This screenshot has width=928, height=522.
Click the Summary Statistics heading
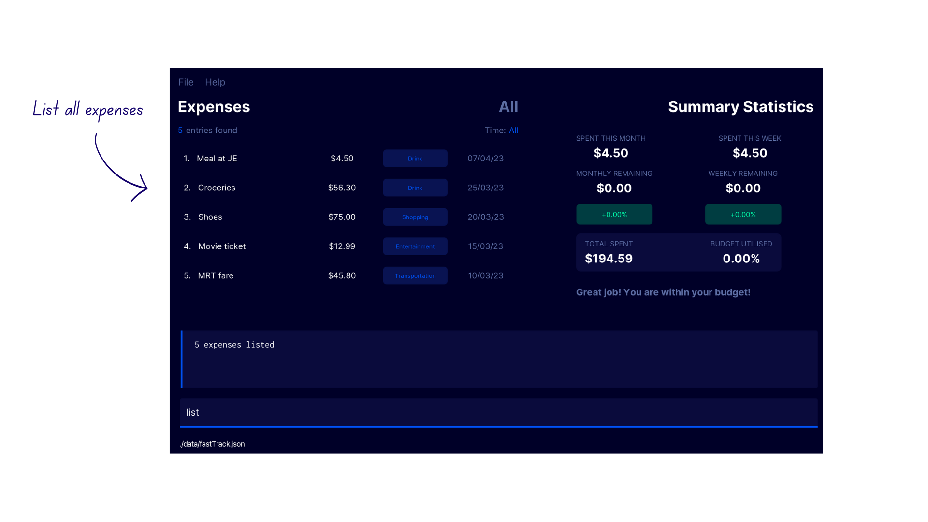740,107
